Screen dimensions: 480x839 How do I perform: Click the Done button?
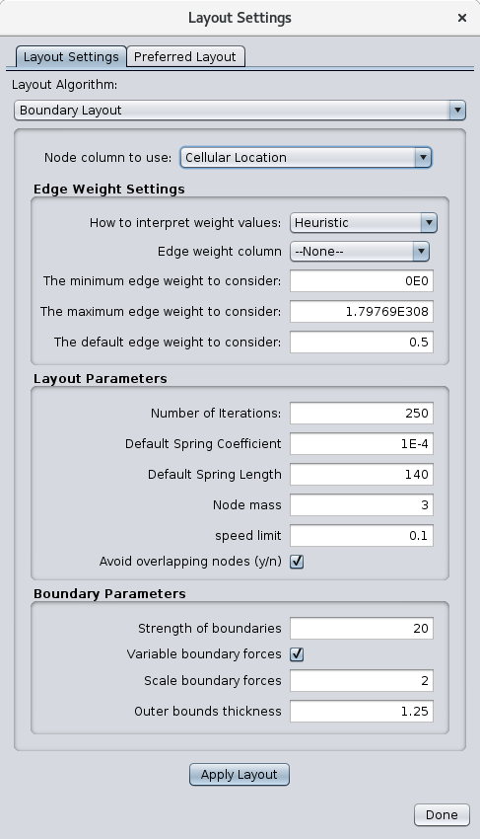pos(442,814)
